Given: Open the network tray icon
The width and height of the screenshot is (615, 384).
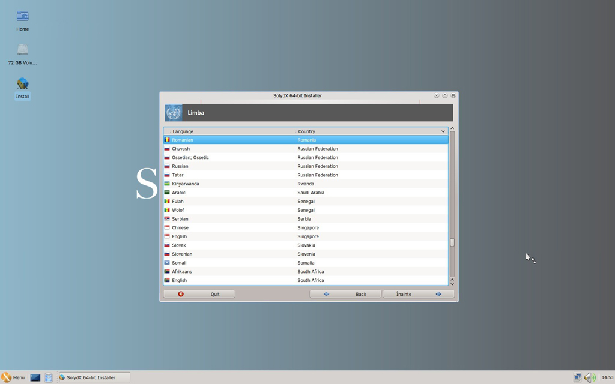Looking at the screenshot, I should [x=577, y=377].
